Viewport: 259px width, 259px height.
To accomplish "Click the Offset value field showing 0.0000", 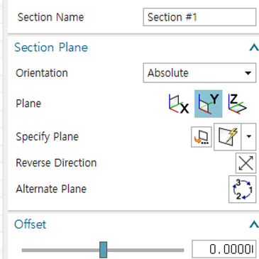I will tap(224, 249).
